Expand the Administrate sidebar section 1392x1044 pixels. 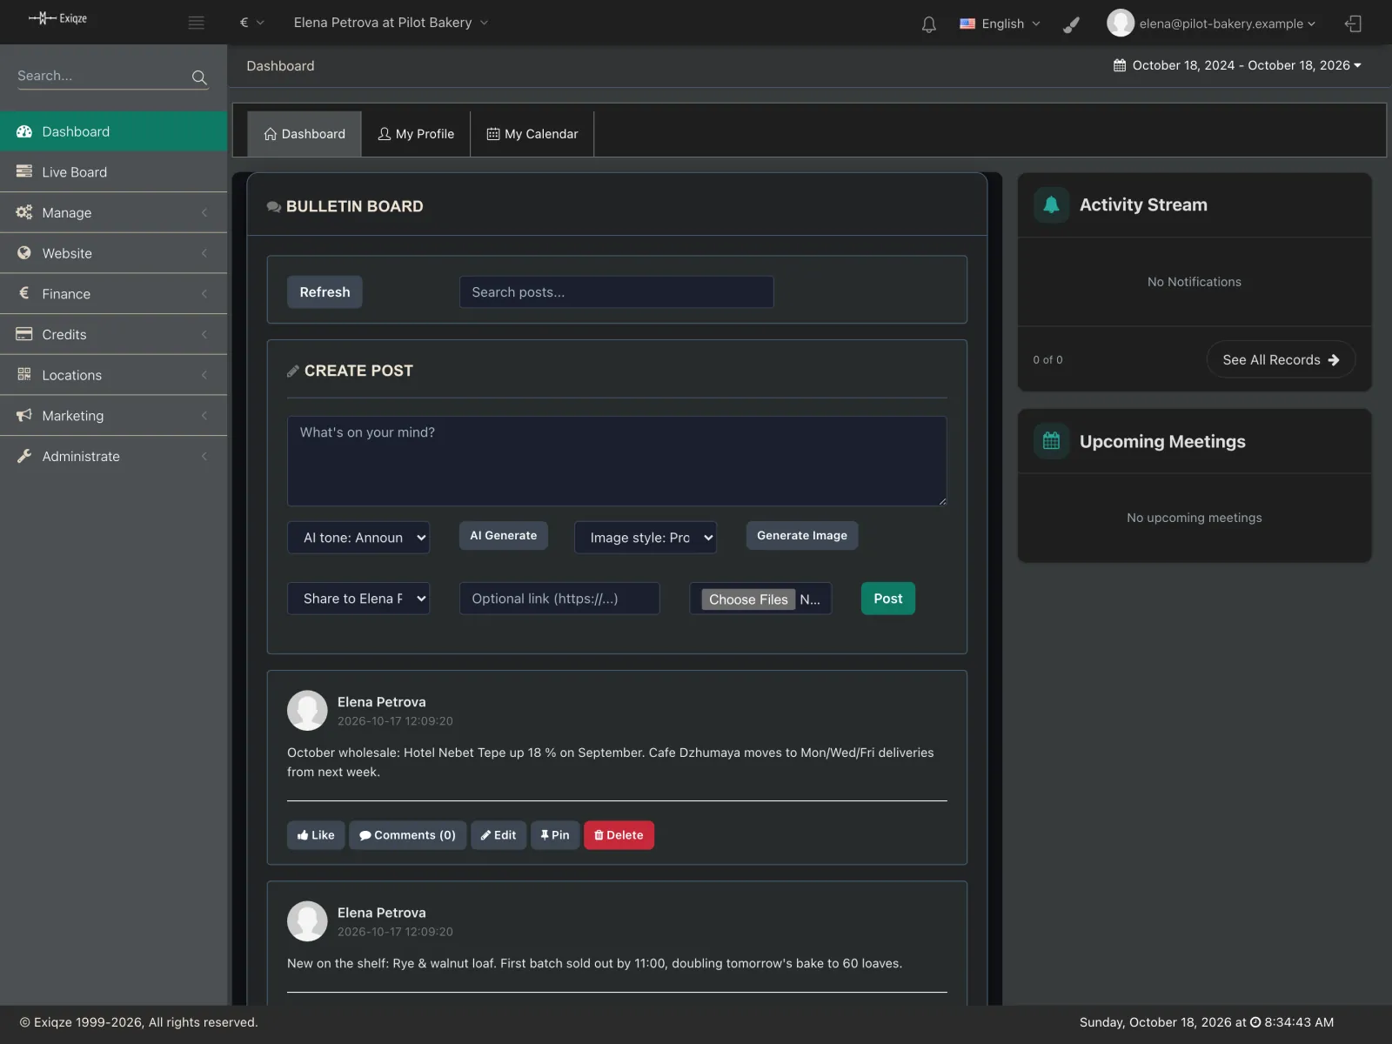113,456
